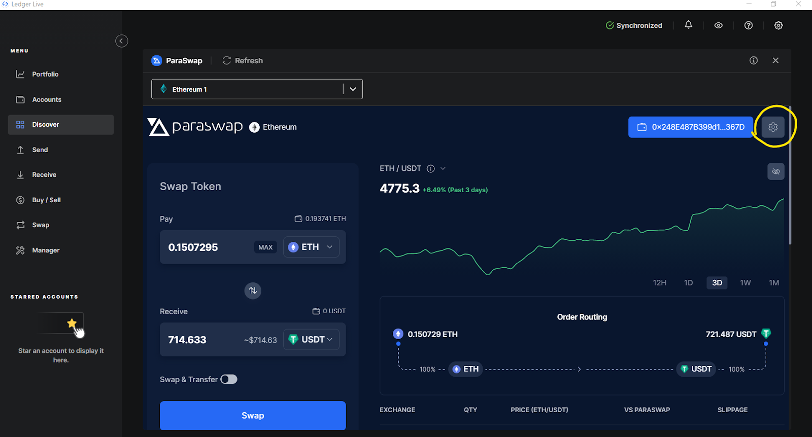The width and height of the screenshot is (812, 437).
Task: Toggle discreet mode eye icon
Action: tap(718, 25)
